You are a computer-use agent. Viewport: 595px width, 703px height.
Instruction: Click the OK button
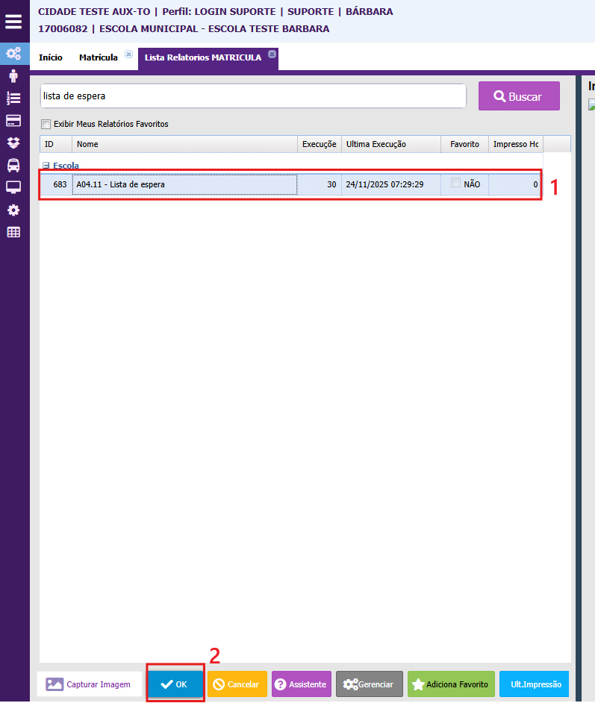(x=175, y=684)
